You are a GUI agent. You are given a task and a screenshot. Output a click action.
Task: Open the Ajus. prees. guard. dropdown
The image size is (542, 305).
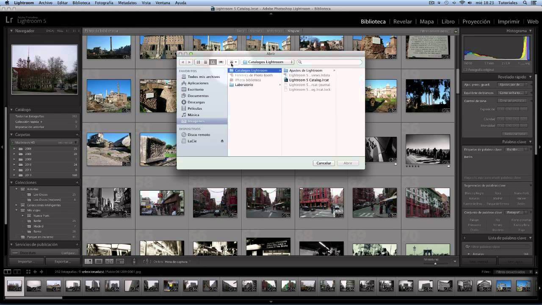(513, 85)
